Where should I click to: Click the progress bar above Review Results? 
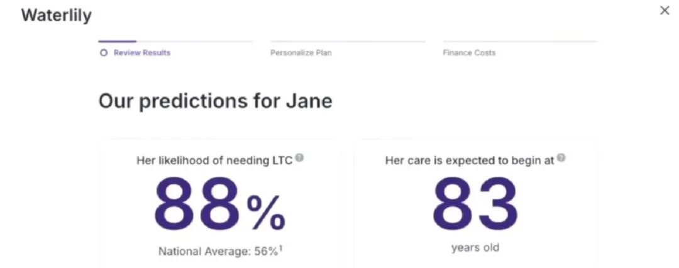175,42
